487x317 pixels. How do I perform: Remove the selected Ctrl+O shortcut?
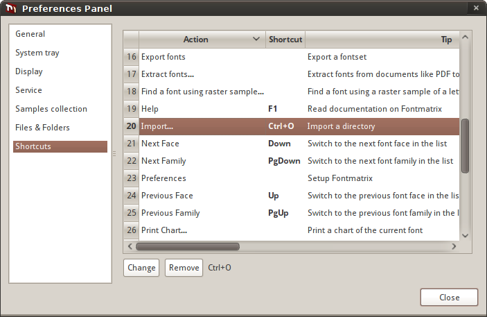coord(184,268)
